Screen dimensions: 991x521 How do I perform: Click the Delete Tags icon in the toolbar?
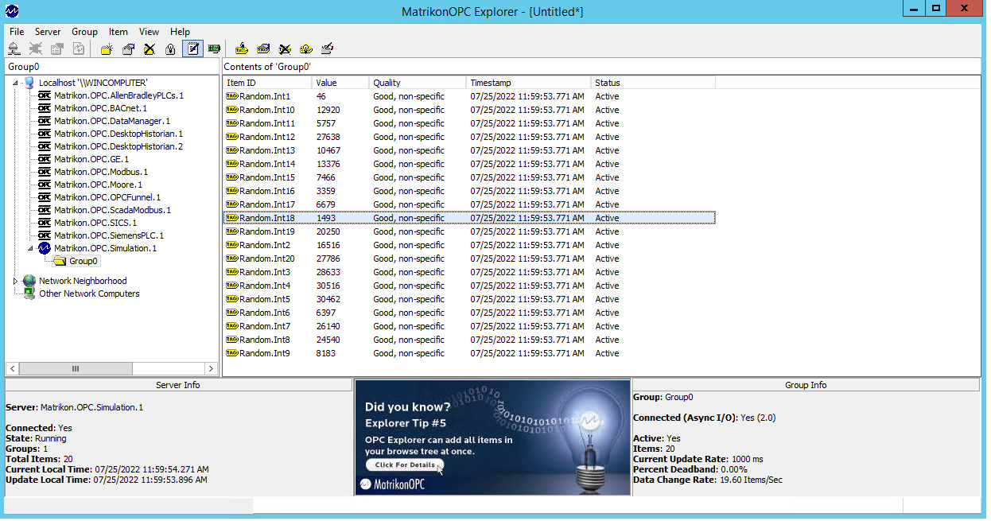pos(285,49)
